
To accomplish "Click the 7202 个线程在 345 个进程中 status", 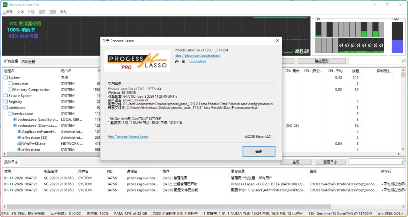I will coord(175,213).
